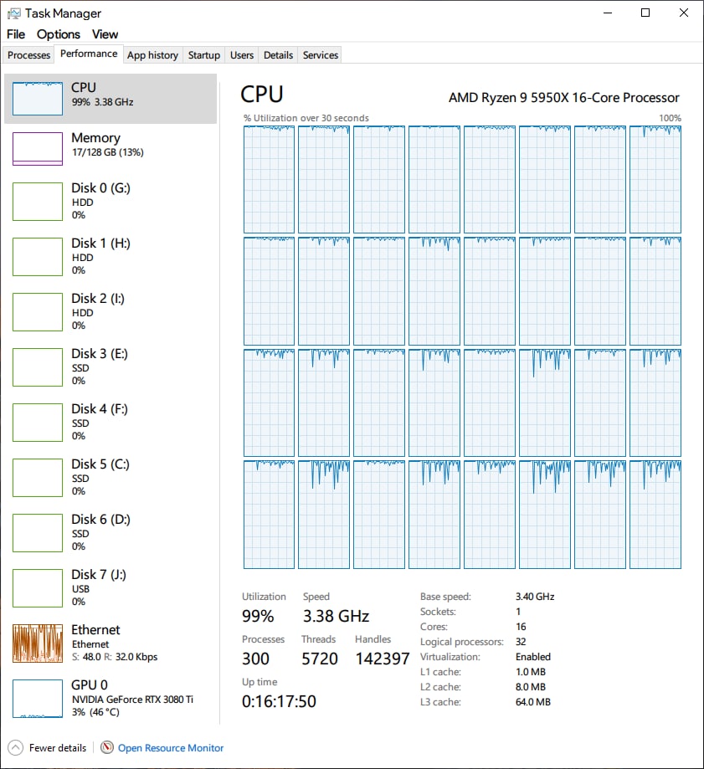
Task: Select Disk 5 (C:) SSD item
Action: point(110,477)
